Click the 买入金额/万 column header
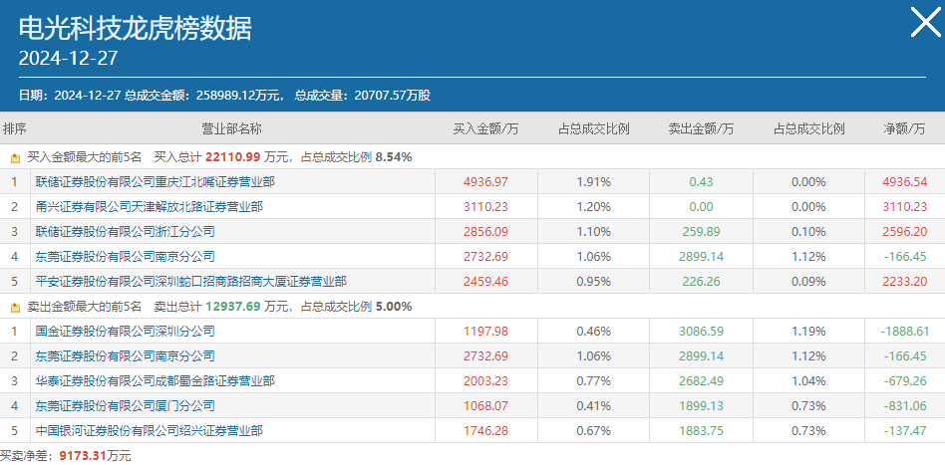 point(485,128)
